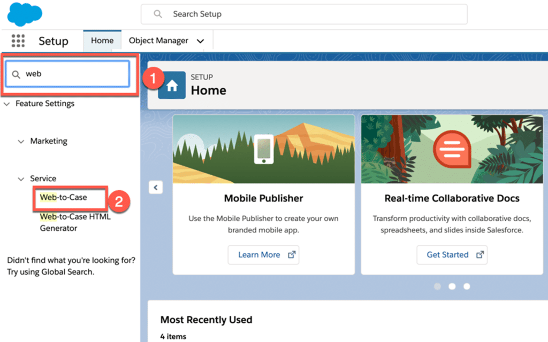This screenshot has width=548, height=342.
Task: Select the first carousel dot indicator
Action: coord(437,286)
